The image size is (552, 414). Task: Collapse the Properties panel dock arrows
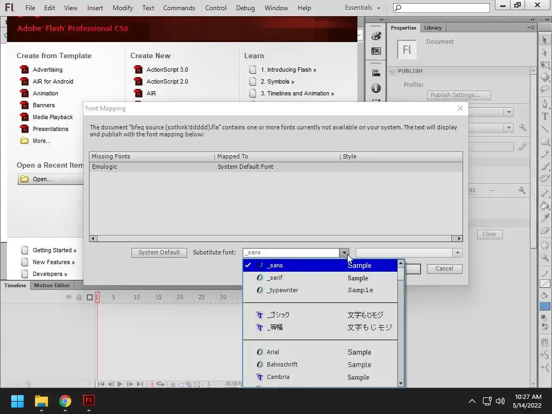click(x=532, y=20)
